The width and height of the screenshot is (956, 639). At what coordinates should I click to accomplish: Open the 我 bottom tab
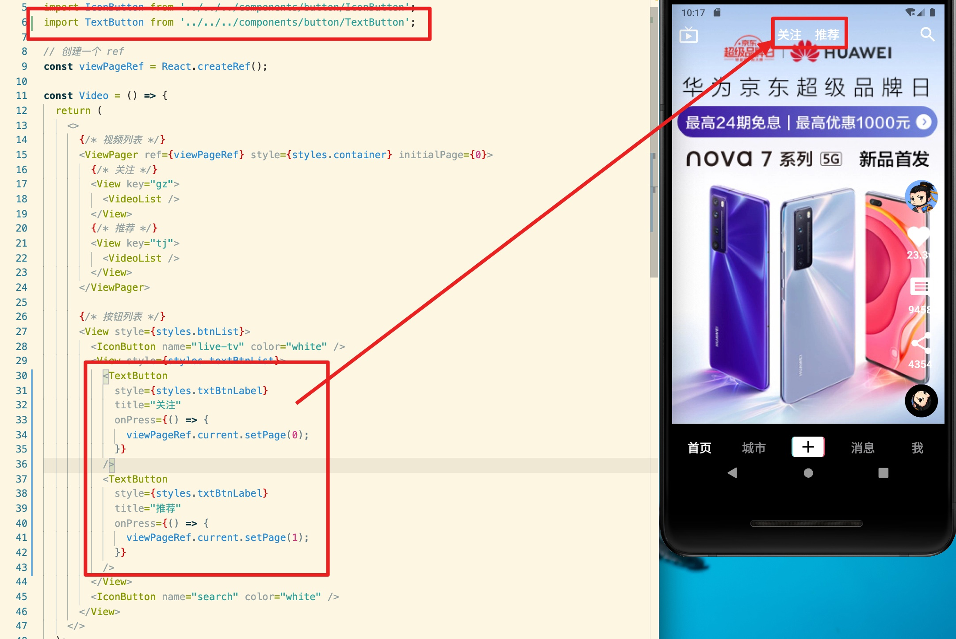(917, 448)
